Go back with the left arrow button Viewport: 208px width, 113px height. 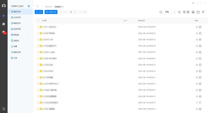pos(38,7)
